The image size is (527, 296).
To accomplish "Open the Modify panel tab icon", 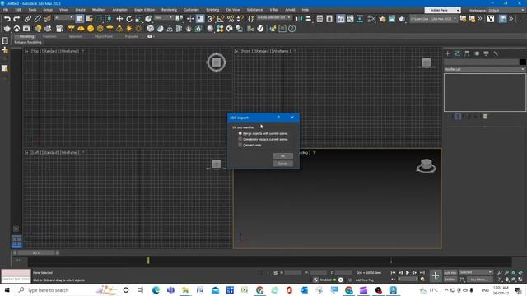I will point(458,53).
